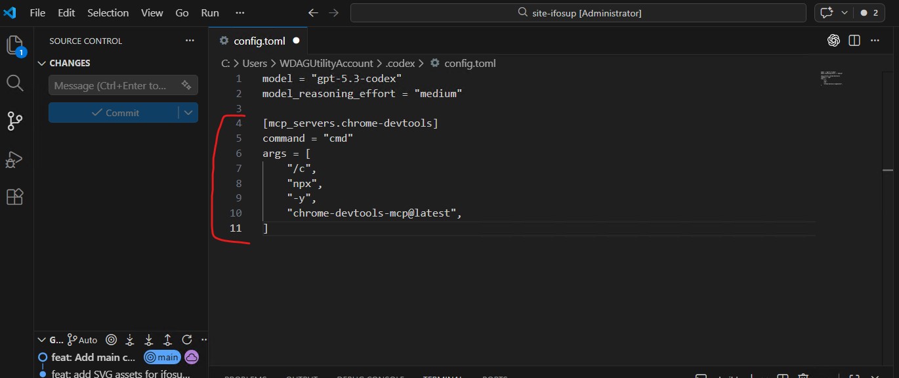Image resolution: width=899 pixels, height=378 pixels.
Task: Push commits using the graph up-arrow icon
Action: (168, 339)
